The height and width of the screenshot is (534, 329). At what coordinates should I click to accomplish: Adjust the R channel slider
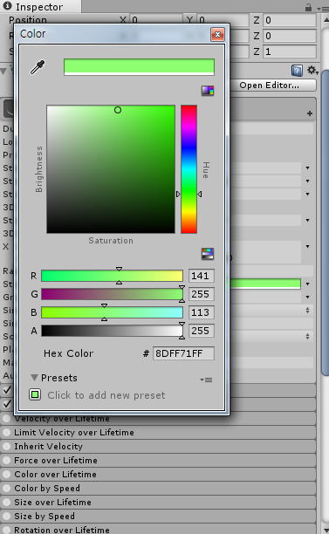(x=112, y=276)
